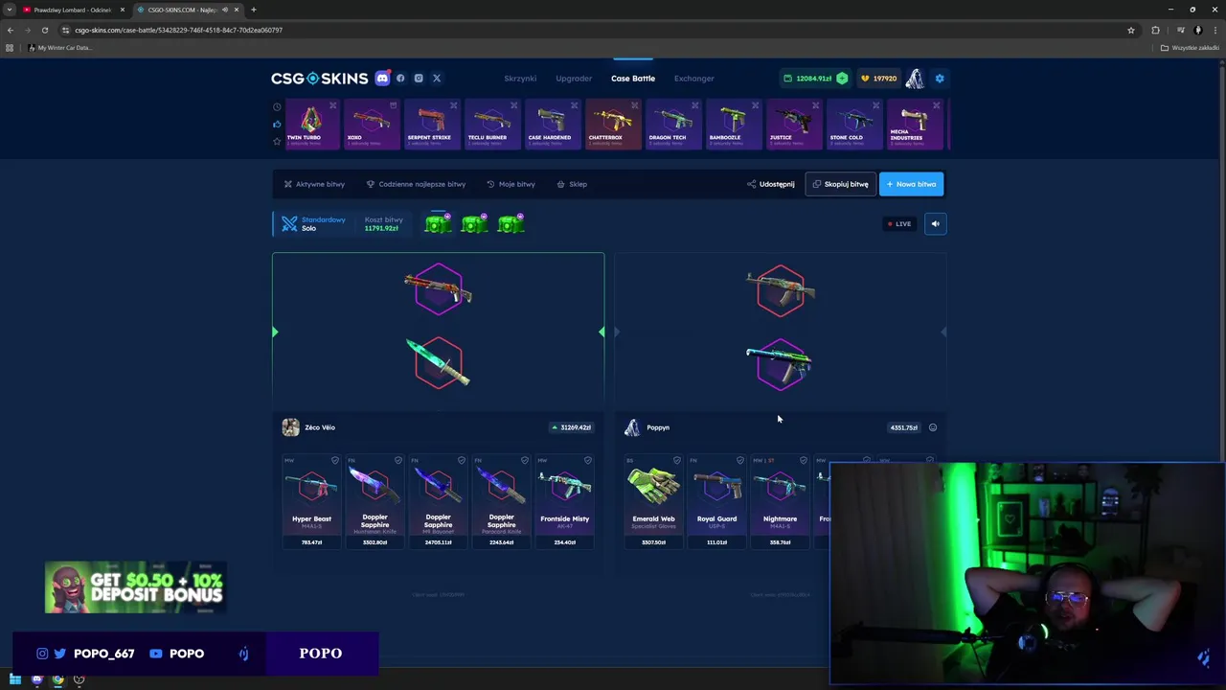This screenshot has height=690, width=1226.
Task: Reload the page in the browser
Action: [44, 30]
